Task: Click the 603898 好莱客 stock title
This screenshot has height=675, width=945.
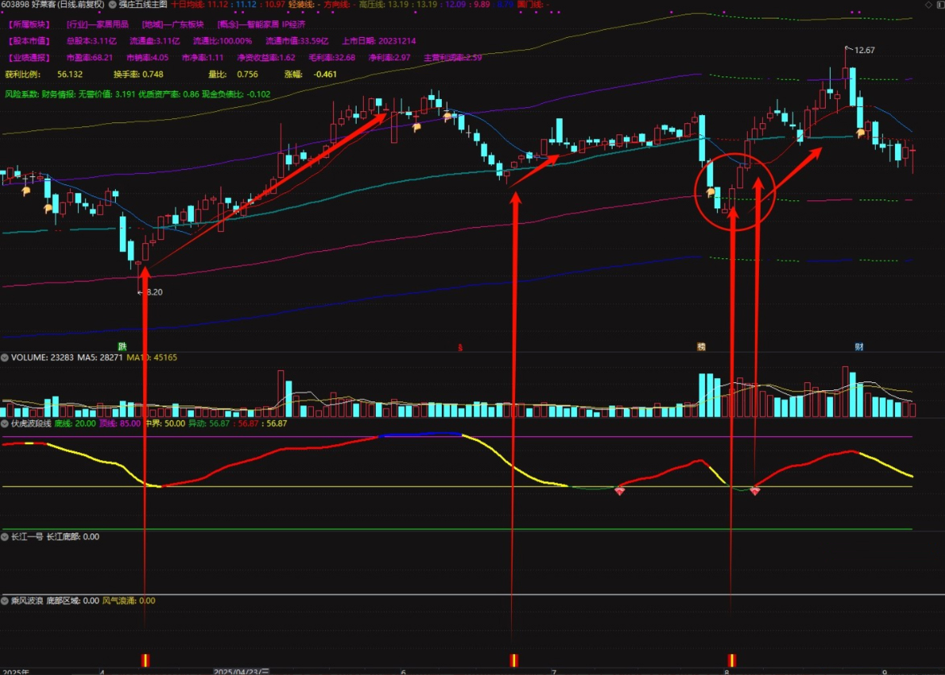Action: [x=52, y=4]
